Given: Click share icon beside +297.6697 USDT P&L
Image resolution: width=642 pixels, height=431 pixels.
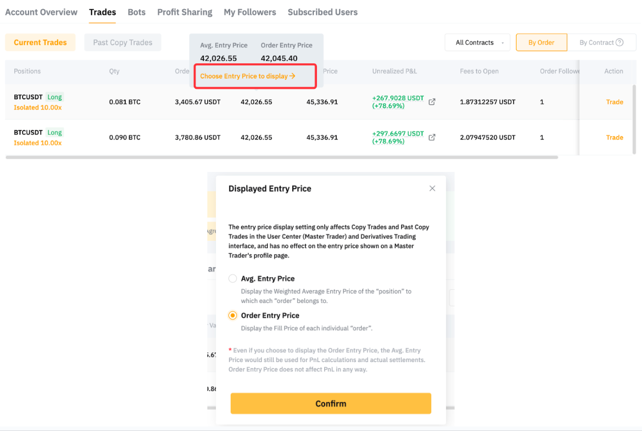Looking at the screenshot, I should click(432, 137).
